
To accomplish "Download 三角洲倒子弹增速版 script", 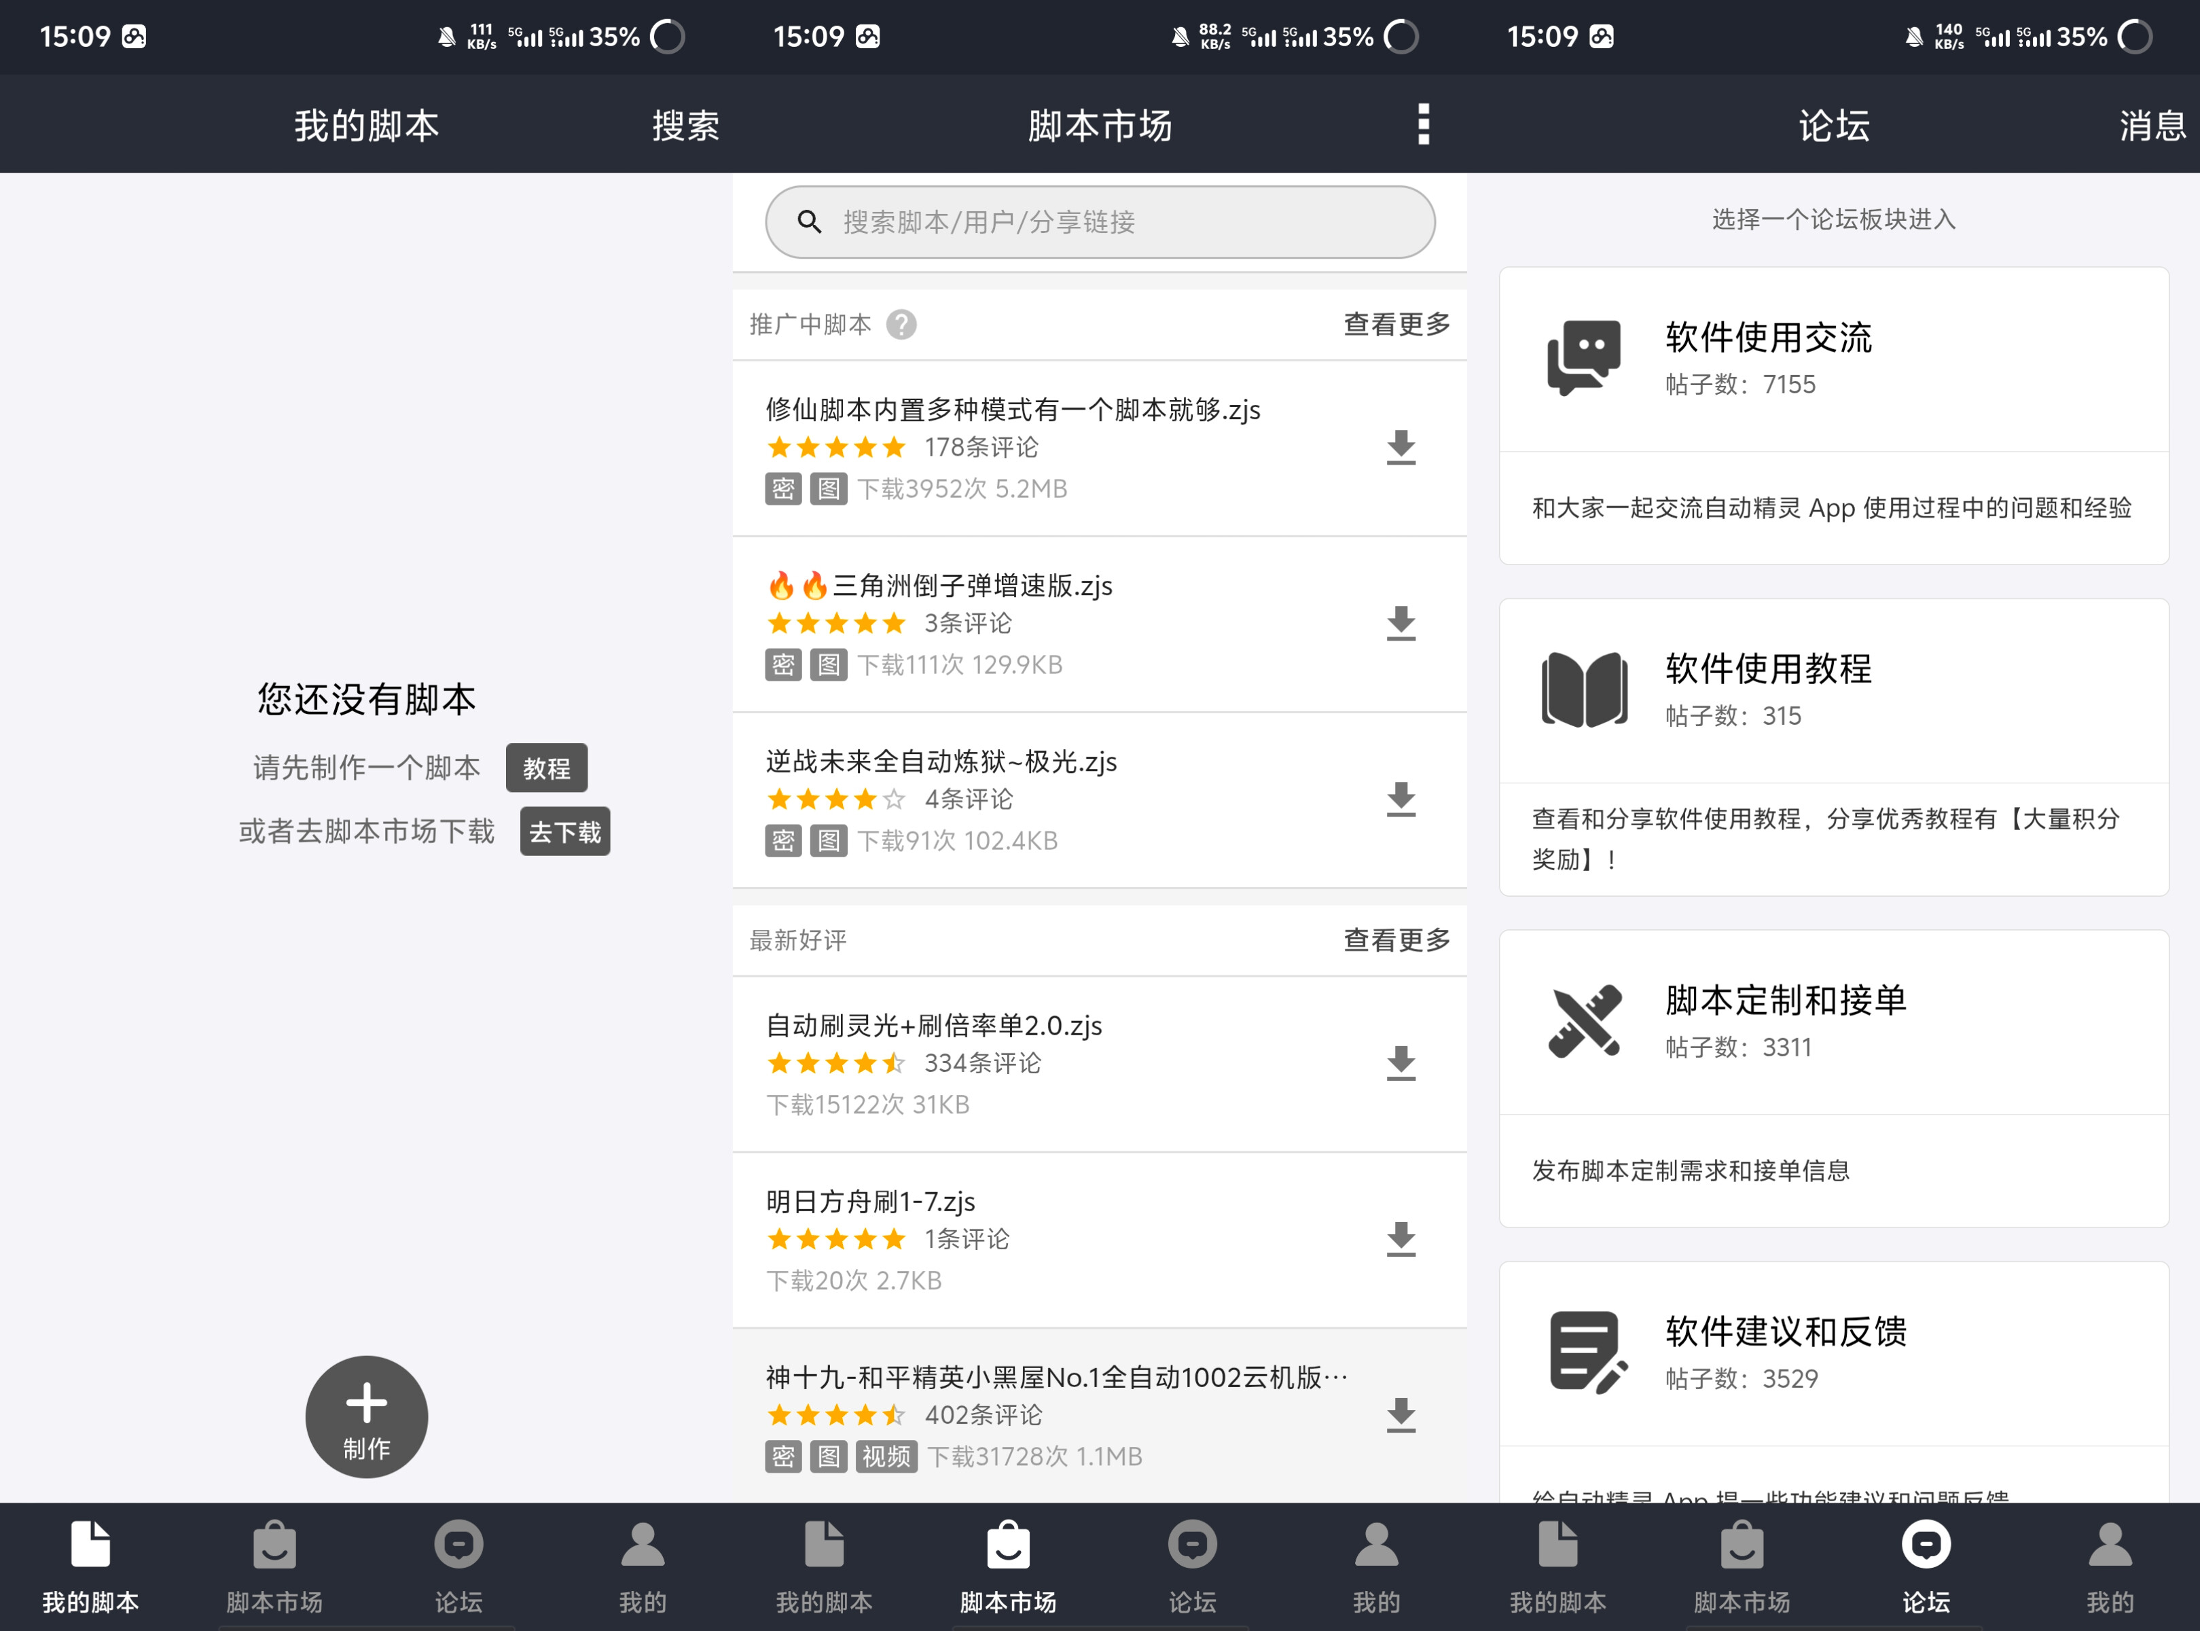I will point(1400,623).
